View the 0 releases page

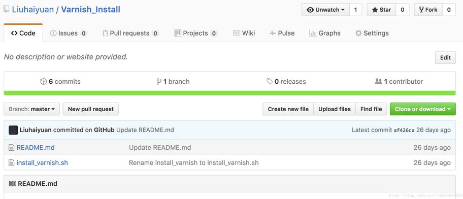coord(286,82)
